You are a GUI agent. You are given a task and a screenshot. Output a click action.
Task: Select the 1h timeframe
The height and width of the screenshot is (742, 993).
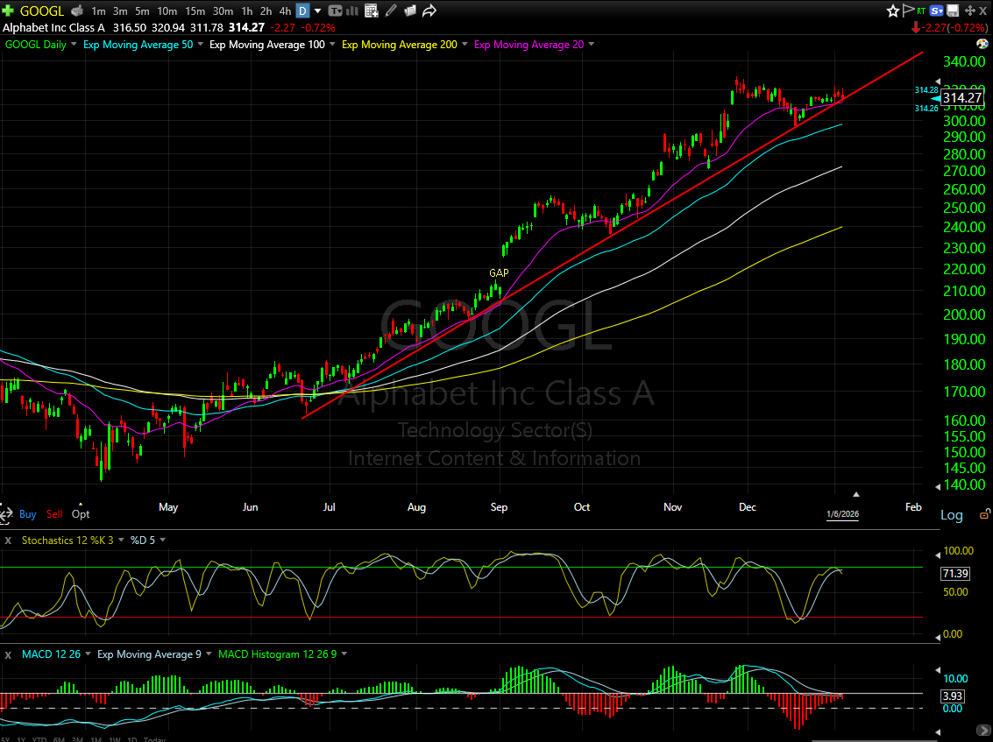(x=247, y=11)
